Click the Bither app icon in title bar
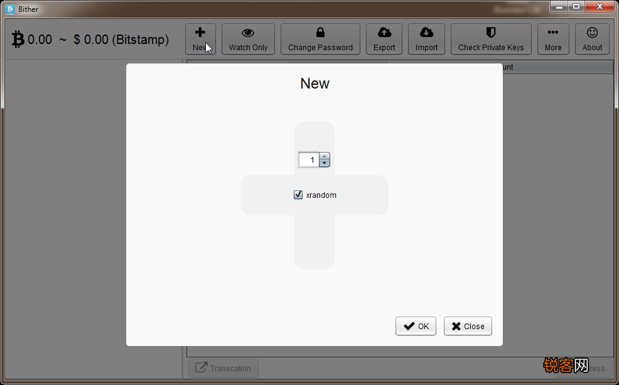This screenshot has width=619, height=385. pos(10,9)
